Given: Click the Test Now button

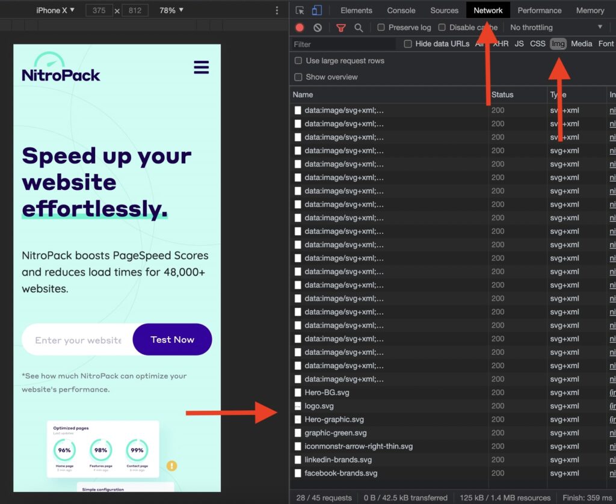Looking at the screenshot, I should click(x=172, y=339).
